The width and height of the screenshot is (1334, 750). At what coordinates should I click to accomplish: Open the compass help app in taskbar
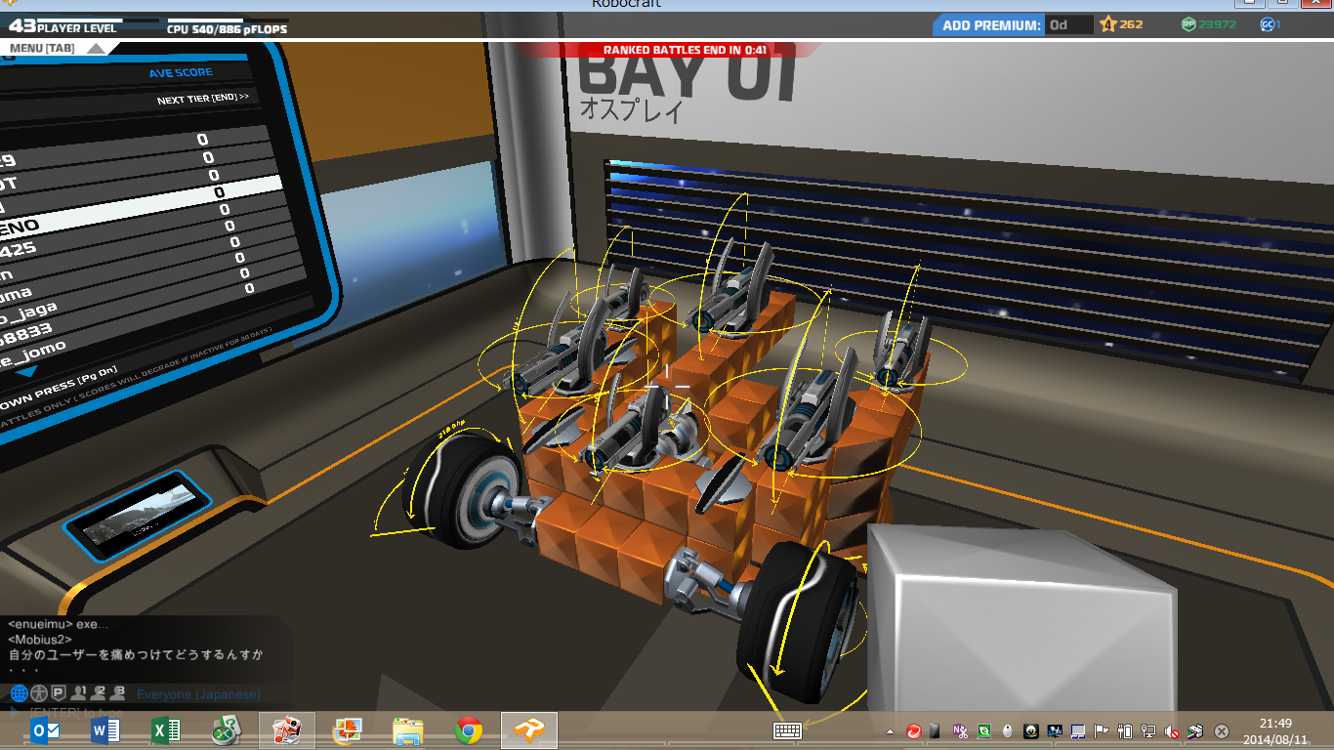[x=227, y=730]
